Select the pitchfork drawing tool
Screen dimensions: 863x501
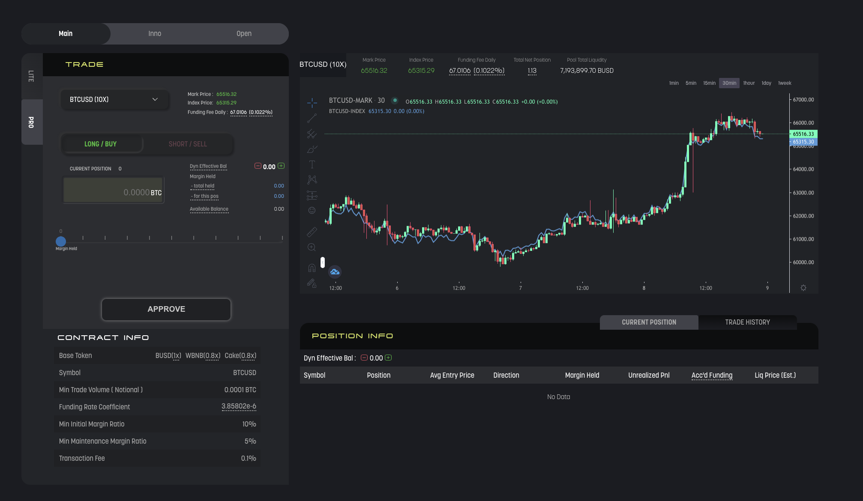[x=312, y=134]
